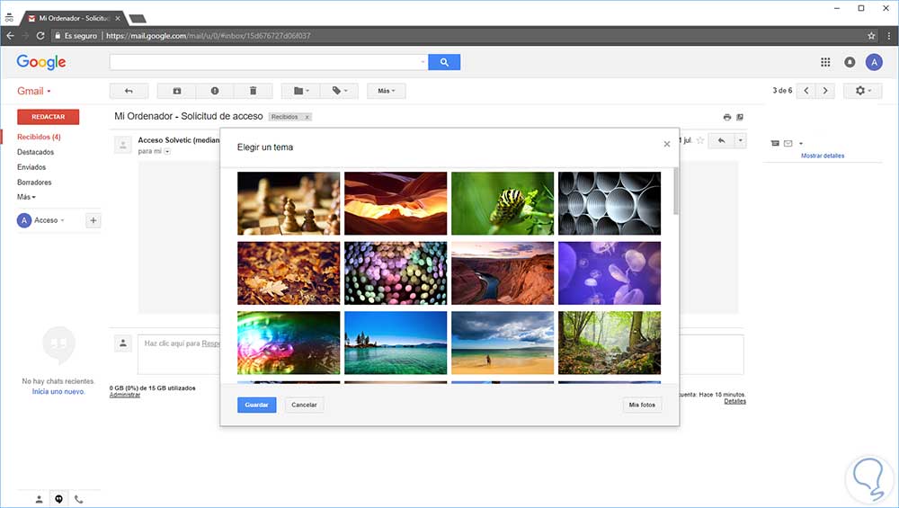Click the theme dialog scrollbar
Image resolution: width=899 pixels, height=508 pixels.
(x=676, y=192)
